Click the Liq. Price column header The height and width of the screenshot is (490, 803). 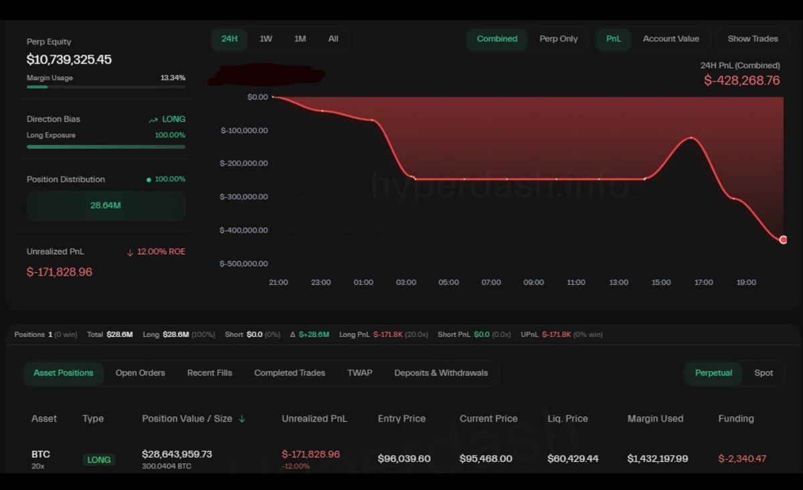(567, 418)
